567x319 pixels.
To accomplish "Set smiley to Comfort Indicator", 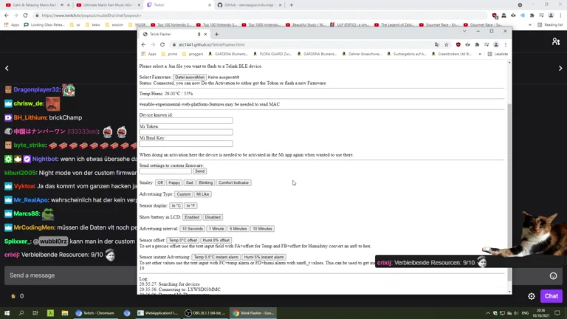I will tap(233, 182).
